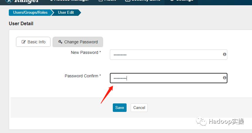
Task: Select the Change Password tab
Action: pyautogui.click(x=78, y=42)
